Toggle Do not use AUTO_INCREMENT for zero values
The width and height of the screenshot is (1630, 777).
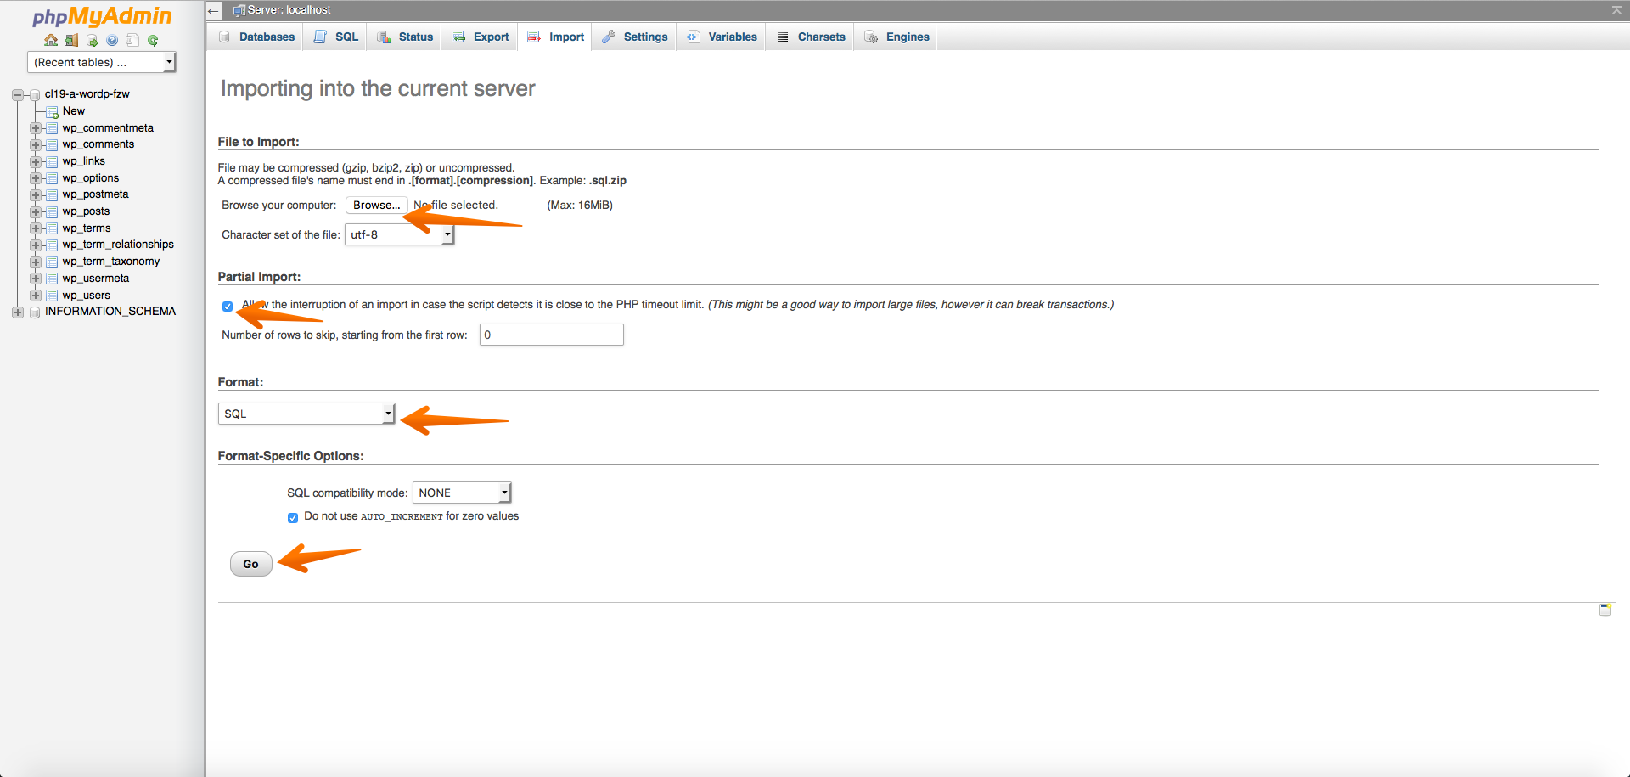[x=293, y=517]
